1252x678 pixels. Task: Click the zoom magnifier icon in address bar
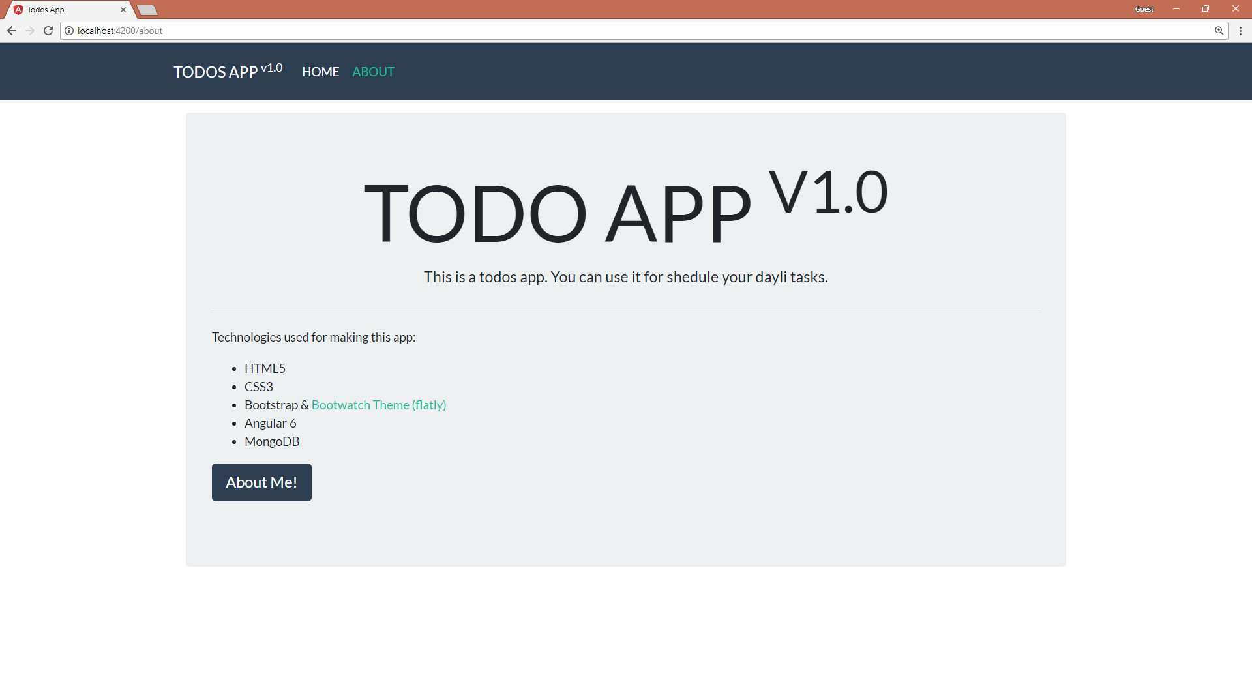point(1219,31)
